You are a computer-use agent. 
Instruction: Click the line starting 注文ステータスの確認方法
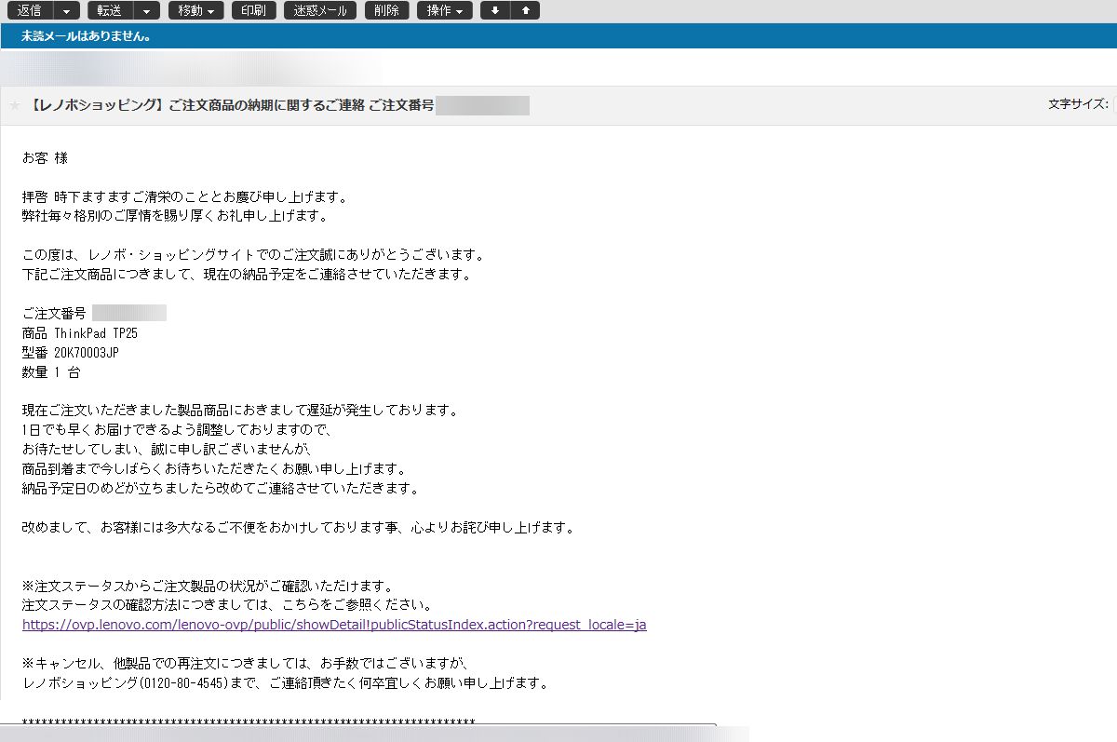tap(227, 605)
